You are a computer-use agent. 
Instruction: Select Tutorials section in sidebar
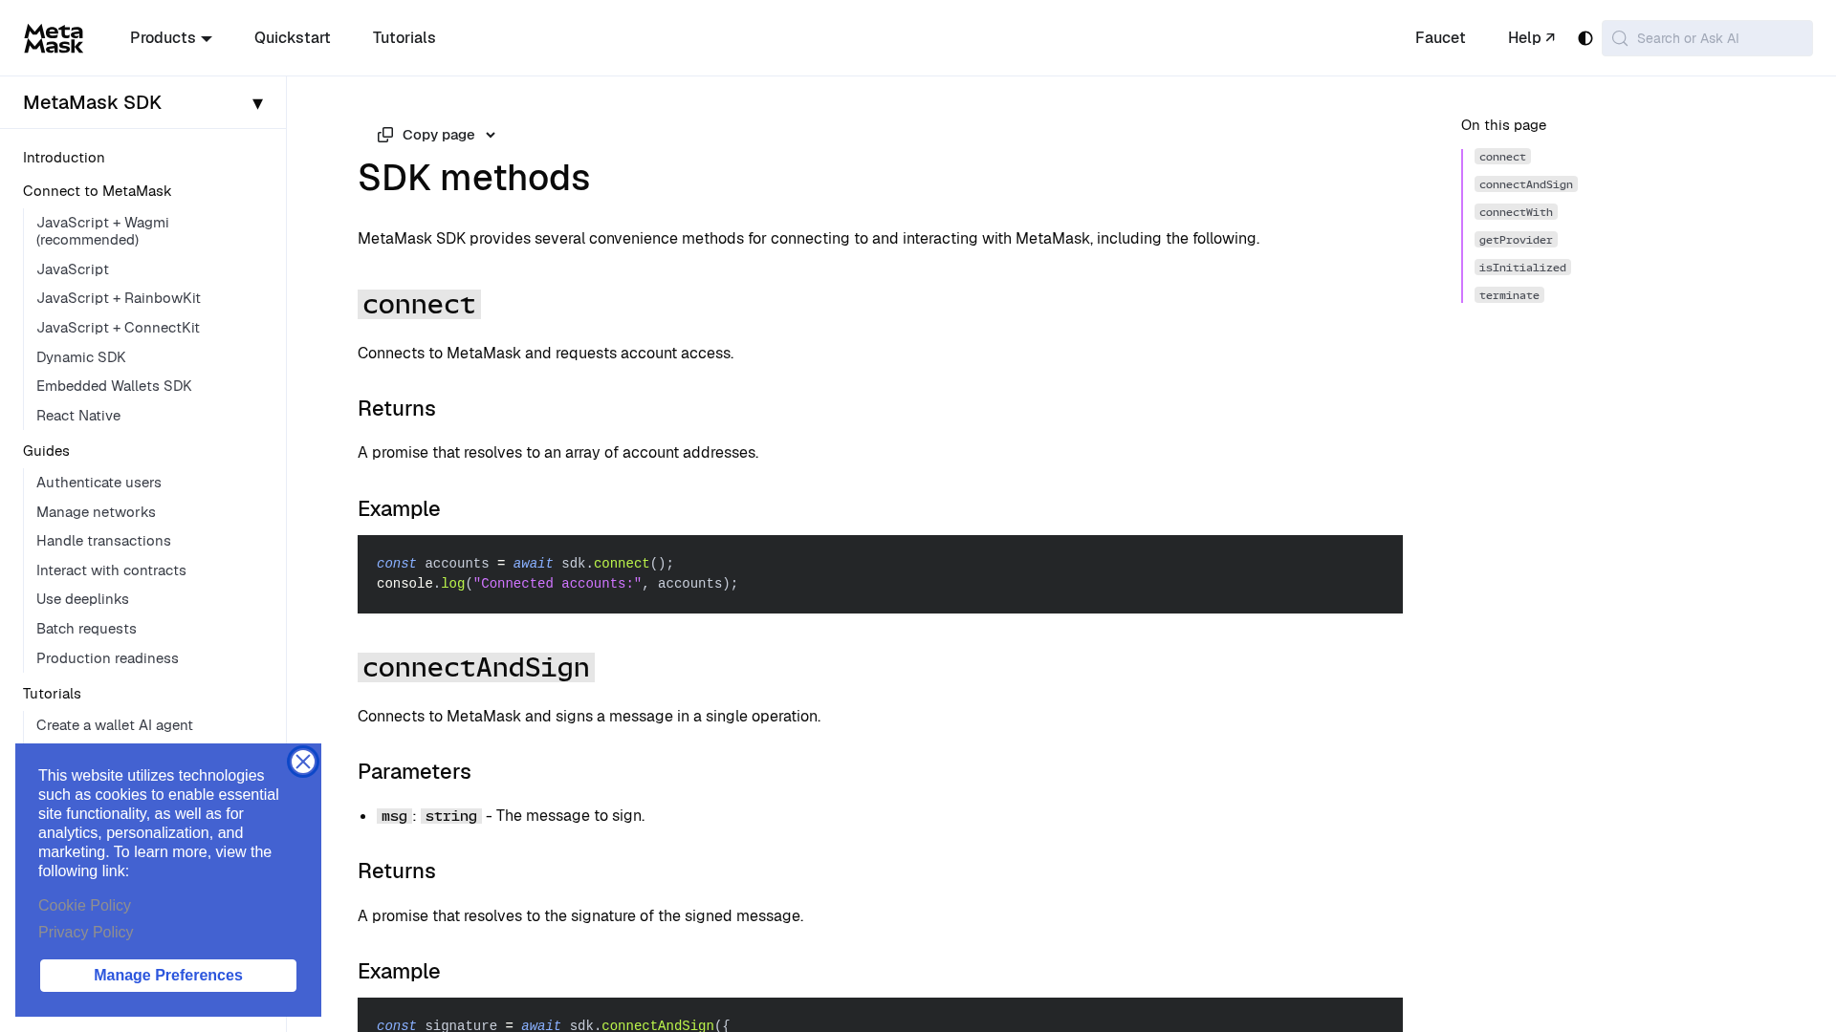(x=53, y=694)
